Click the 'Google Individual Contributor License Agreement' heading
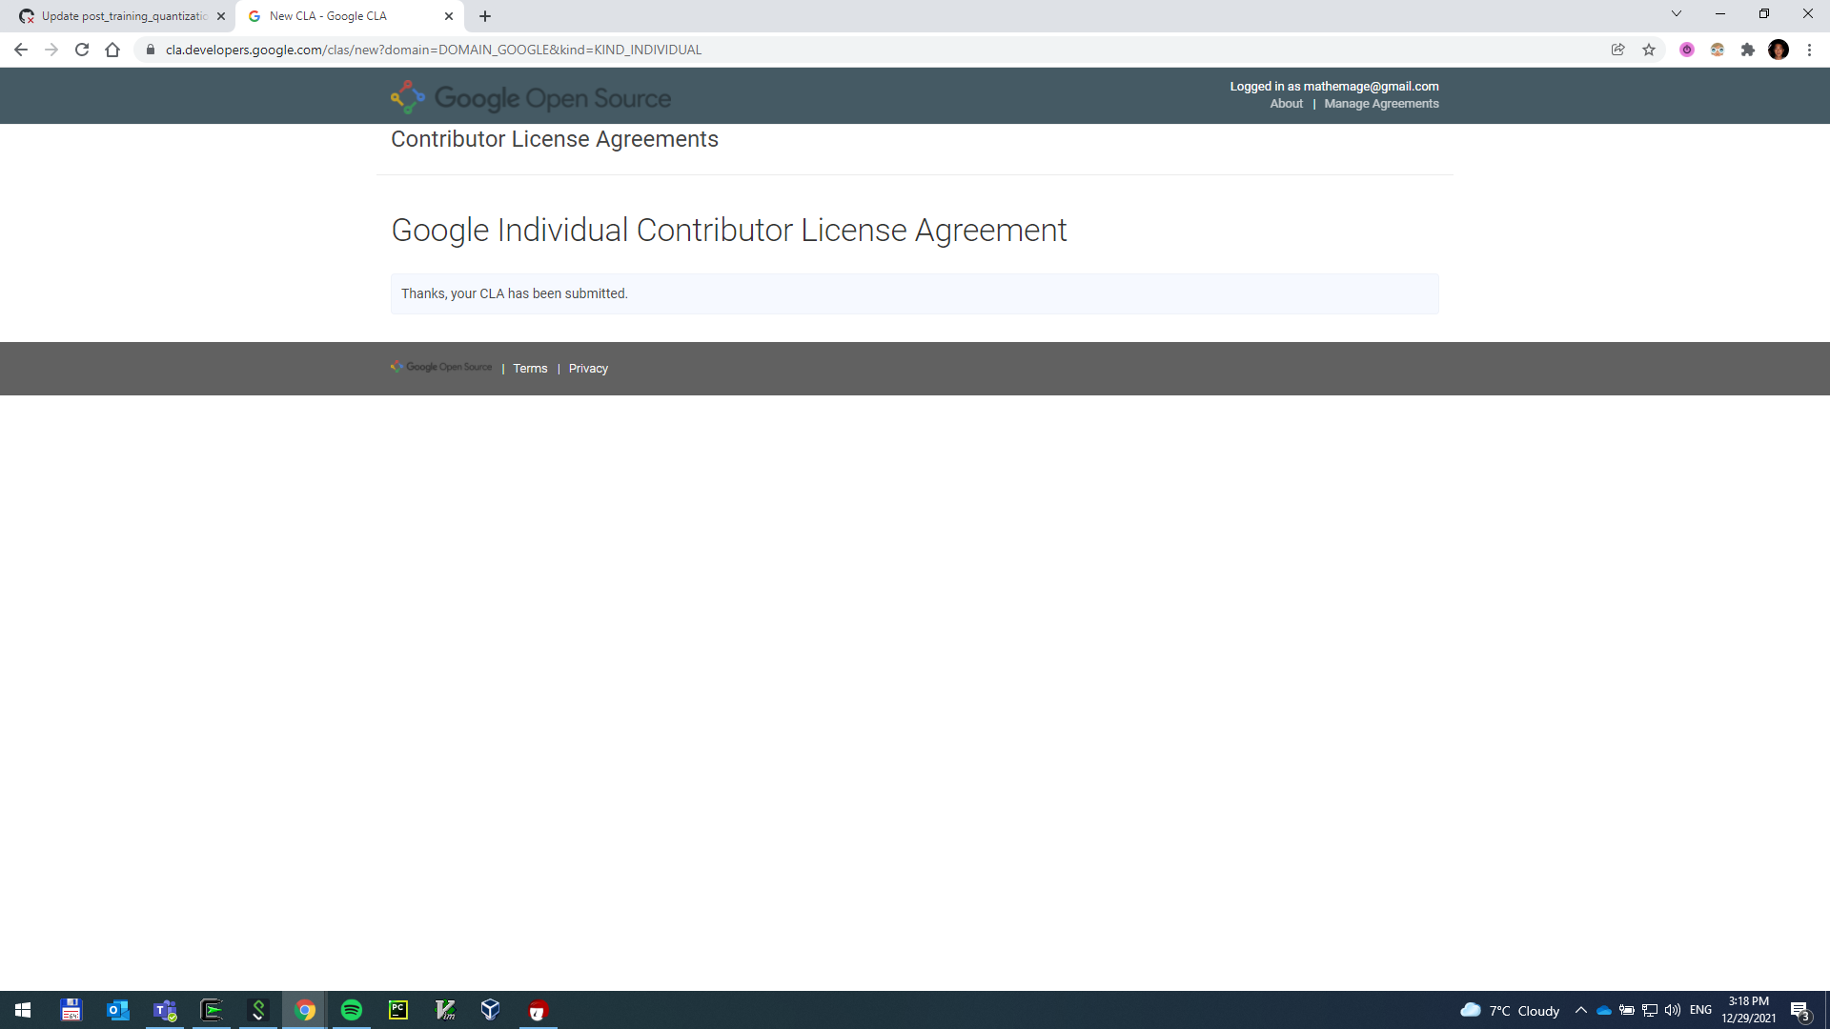The image size is (1830, 1029). pyautogui.click(x=729, y=231)
